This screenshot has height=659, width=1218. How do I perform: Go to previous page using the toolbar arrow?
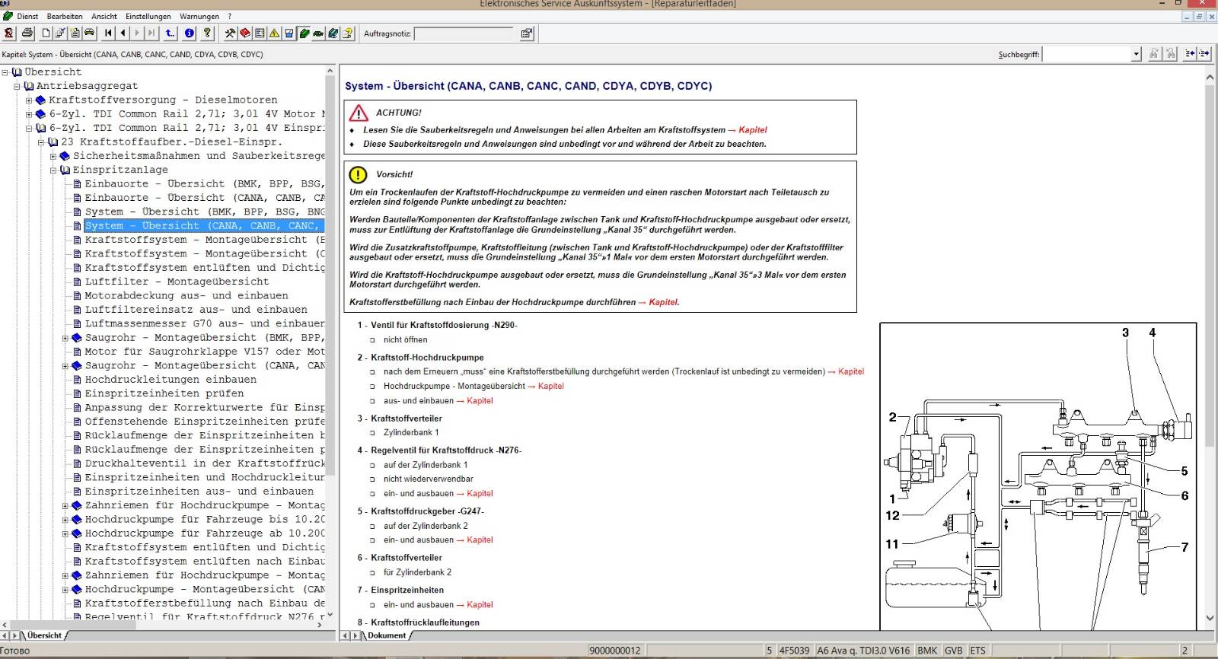123,33
